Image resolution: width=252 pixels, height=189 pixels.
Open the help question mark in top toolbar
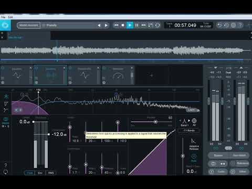[240, 25]
